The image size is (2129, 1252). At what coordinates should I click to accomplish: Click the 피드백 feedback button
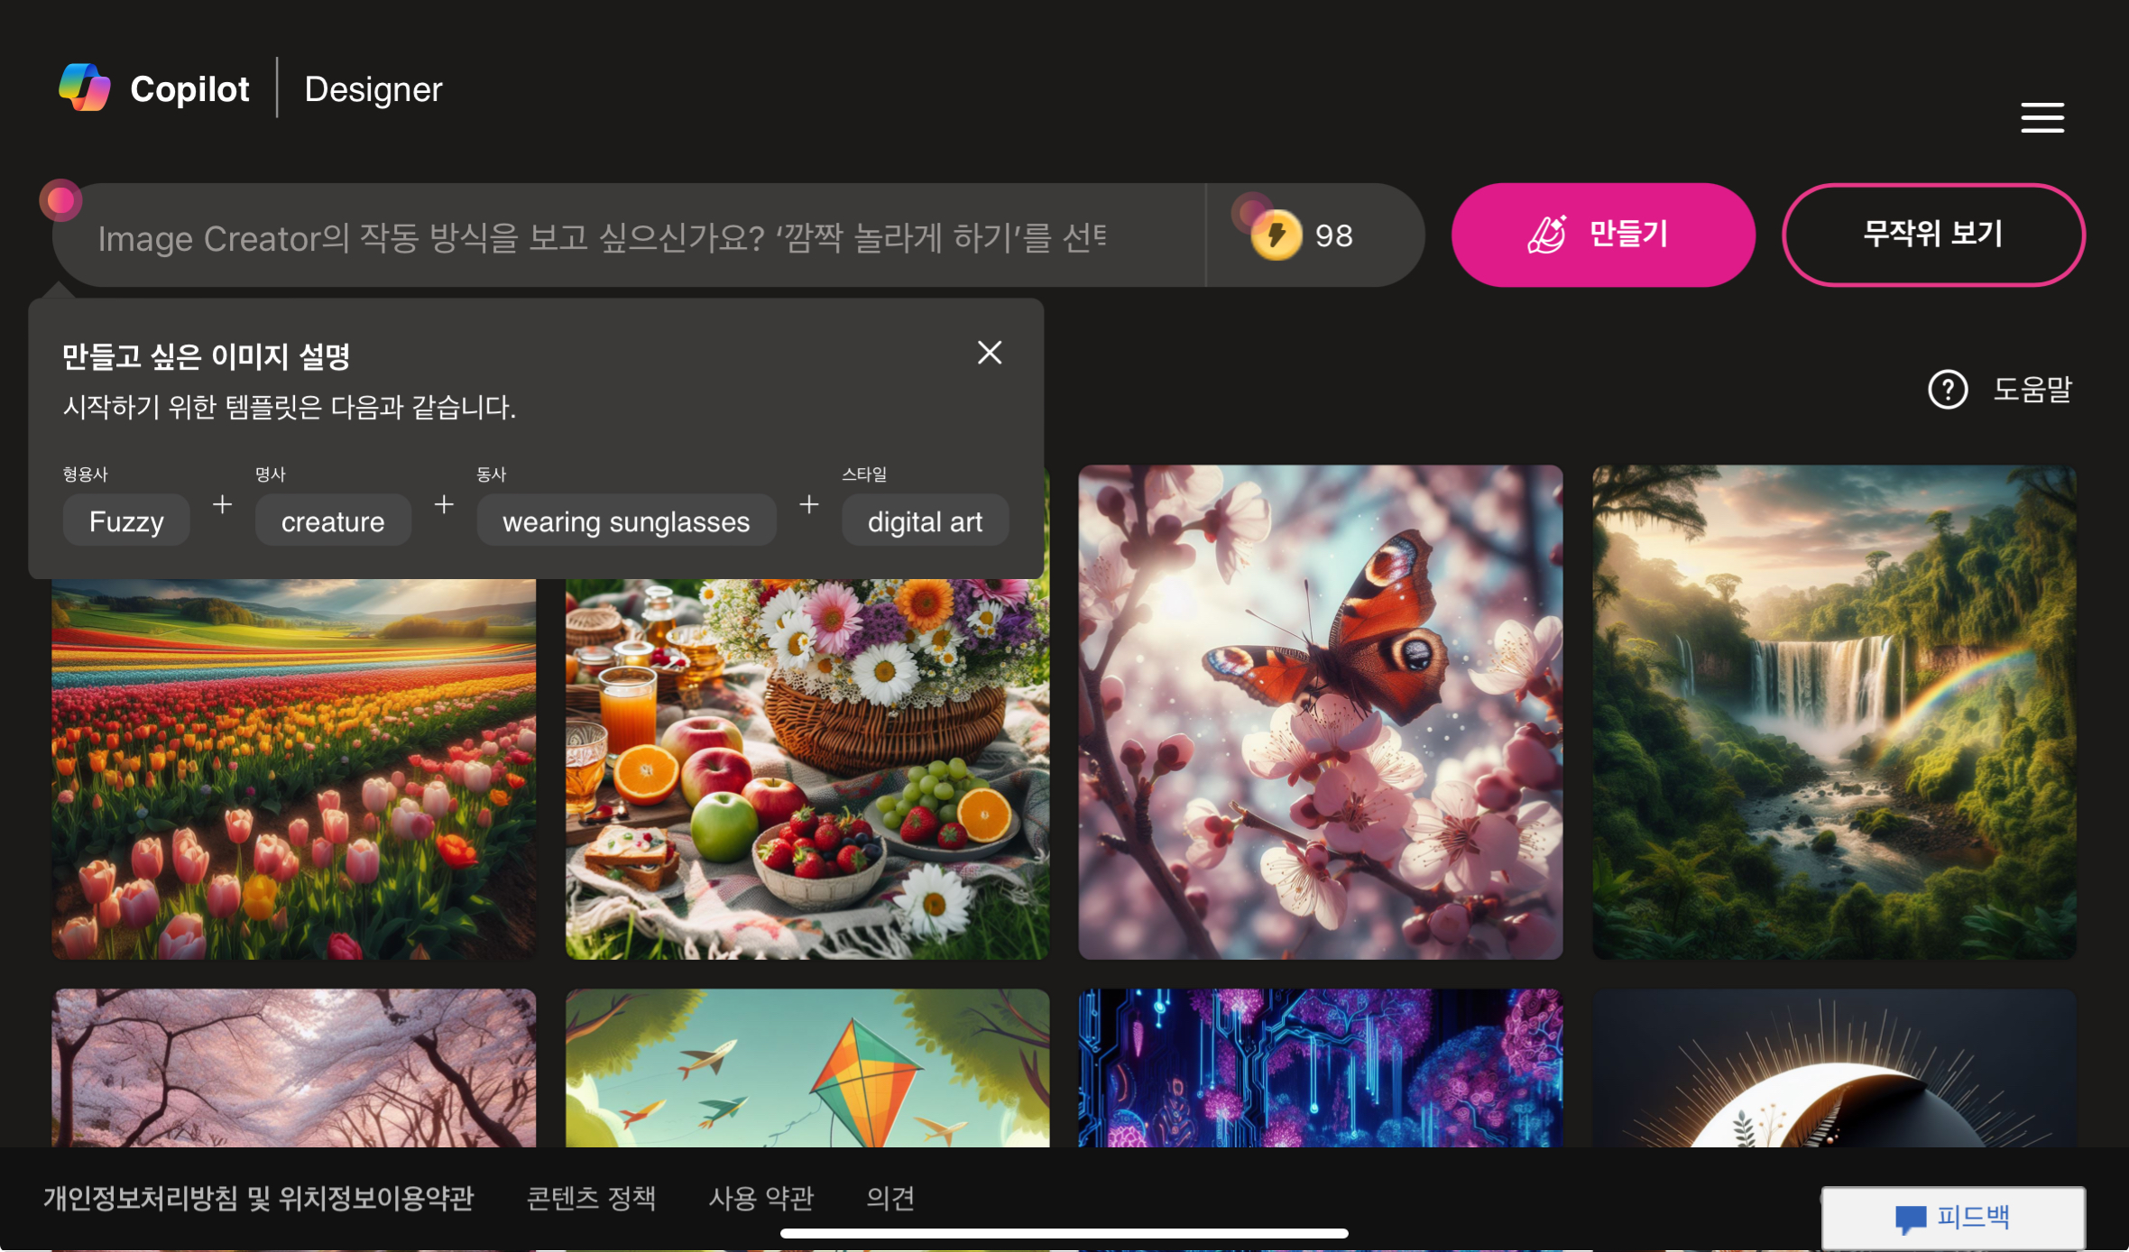(1953, 1218)
